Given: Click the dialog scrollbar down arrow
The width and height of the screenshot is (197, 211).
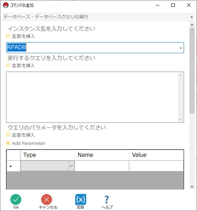Looking at the screenshot, I should pos(192,187).
